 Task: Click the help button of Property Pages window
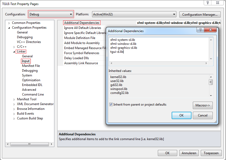tap(207, 3)
